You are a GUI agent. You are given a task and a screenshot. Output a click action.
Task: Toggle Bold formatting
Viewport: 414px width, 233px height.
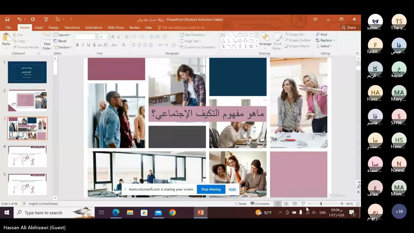point(77,45)
